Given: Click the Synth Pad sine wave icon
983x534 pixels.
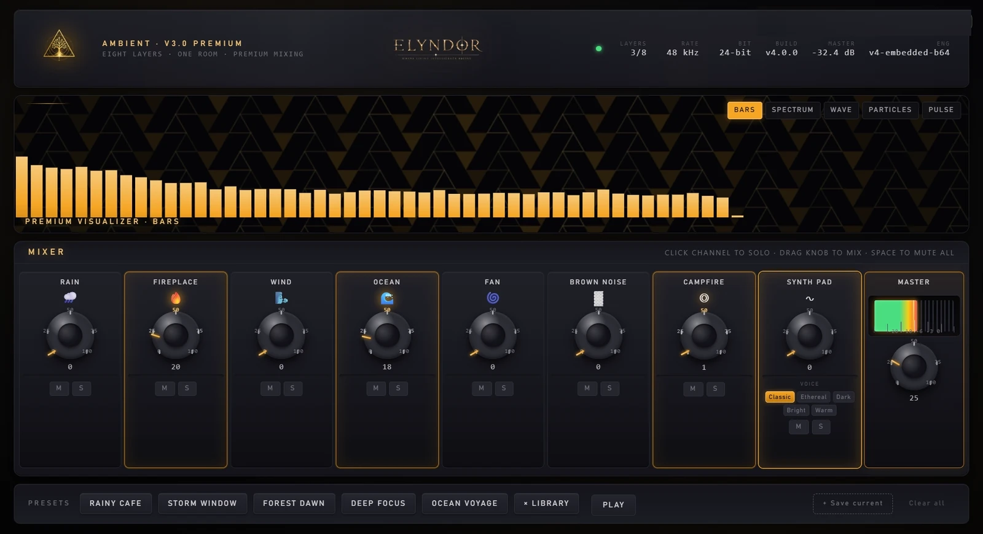Looking at the screenshot, I should point(810,298).
